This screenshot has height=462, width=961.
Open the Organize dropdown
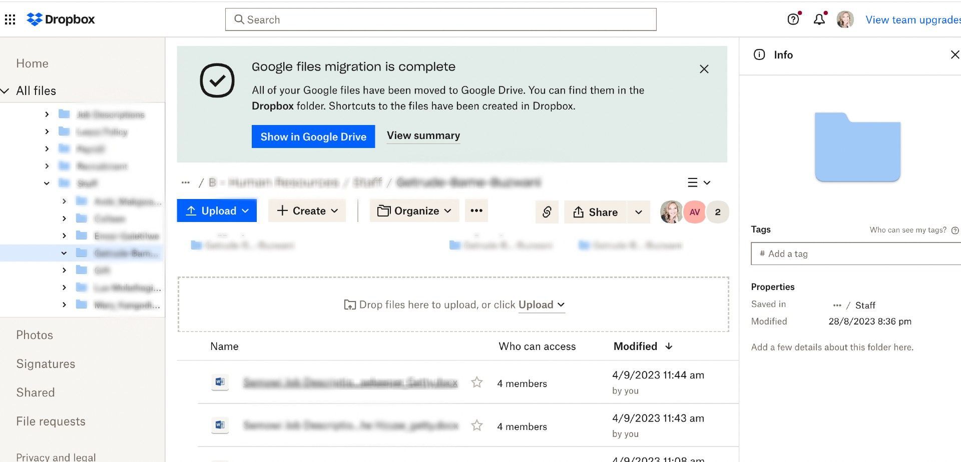pyautogui.click(x=414, y=210)
